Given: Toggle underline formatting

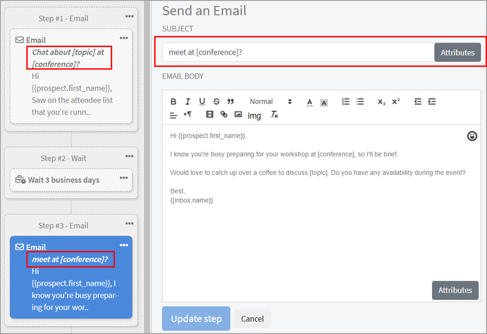Looking at the screenshot, I should click(202, 101).
